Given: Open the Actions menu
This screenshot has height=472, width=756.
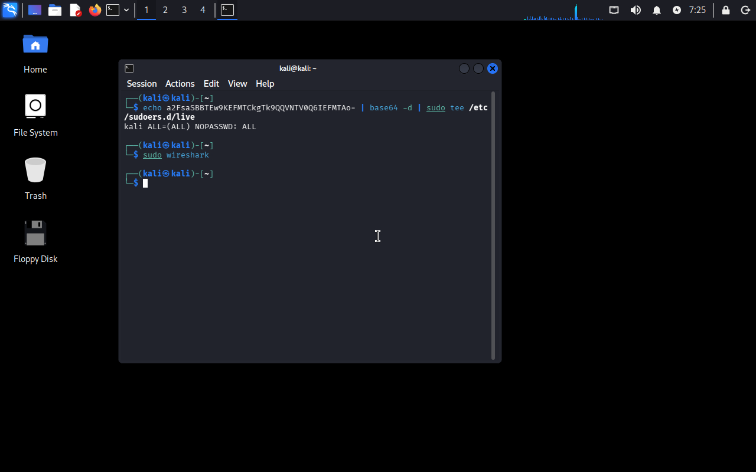Looking at the screenshot, I should [x=180, y=84].
